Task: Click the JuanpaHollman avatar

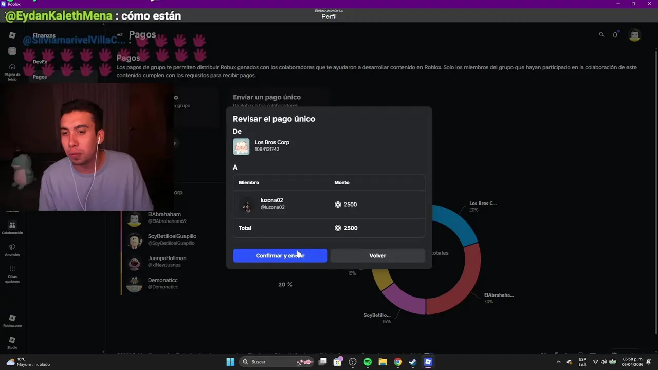Action: click(x=134, y=262)
